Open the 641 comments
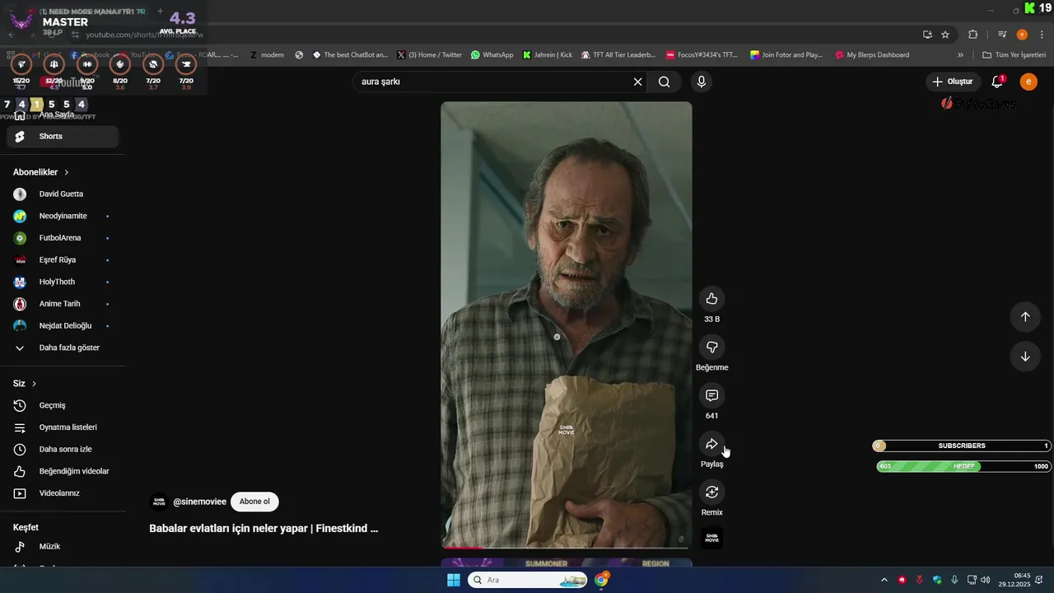1054x593 pixels. click(x=711, y=395)
